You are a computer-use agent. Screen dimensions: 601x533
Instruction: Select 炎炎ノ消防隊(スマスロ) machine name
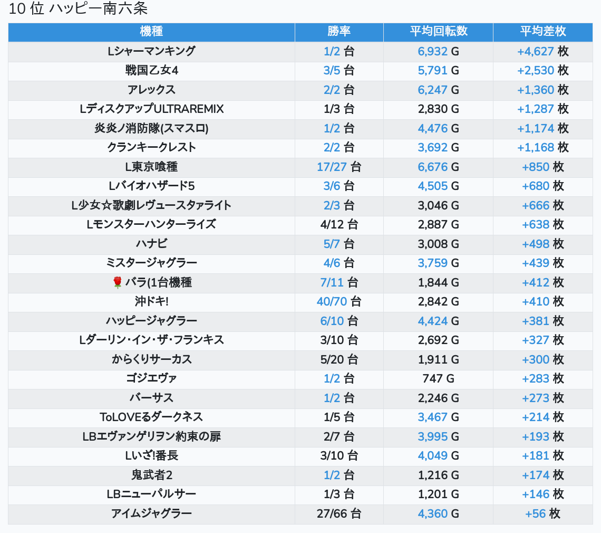151,128
